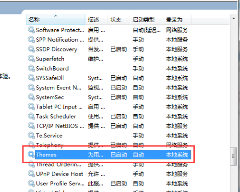Image resolution: width=240 pixels, height=192 pixels.
Task: Click the SSDP Discovery gear icon
Action: pyautogui.click(x=31, y=49)
